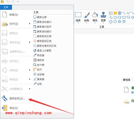Open the 标尺 pixel ruler tool
The width and height of the screenshot is (134, 120).
point(38,70)
